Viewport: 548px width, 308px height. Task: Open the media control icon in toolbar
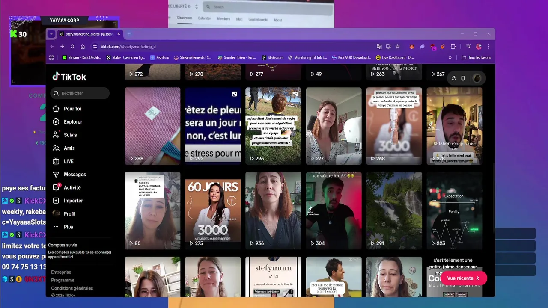pyautogui.click(x=468, y=47)
